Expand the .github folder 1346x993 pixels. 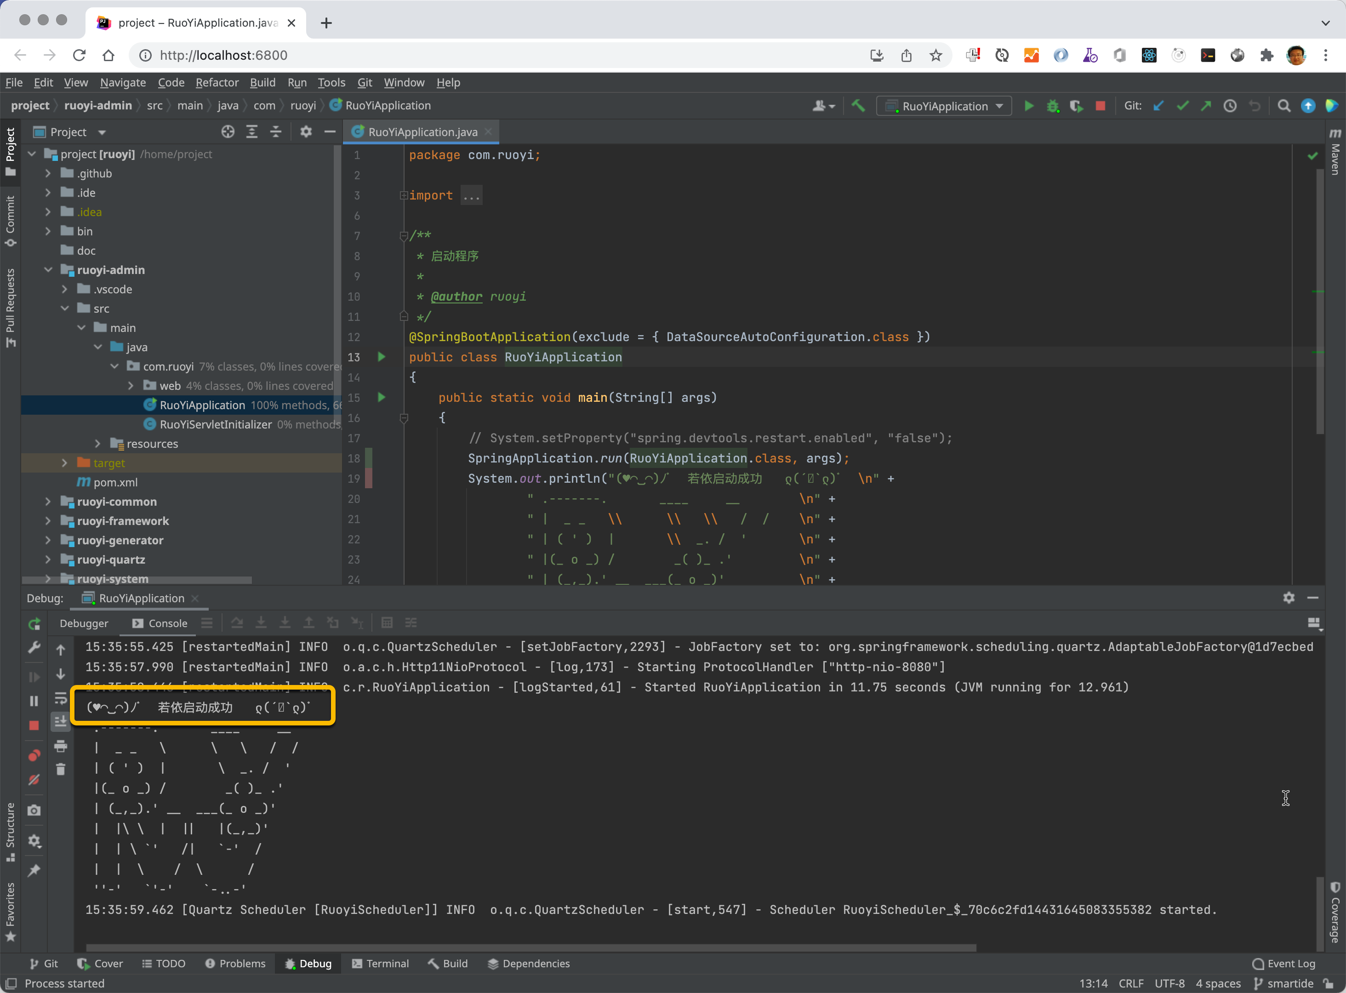tap(48, 173)
